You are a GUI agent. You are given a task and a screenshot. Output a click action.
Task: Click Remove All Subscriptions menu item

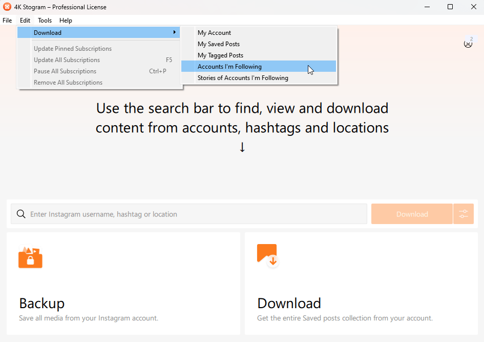(98, 83)
